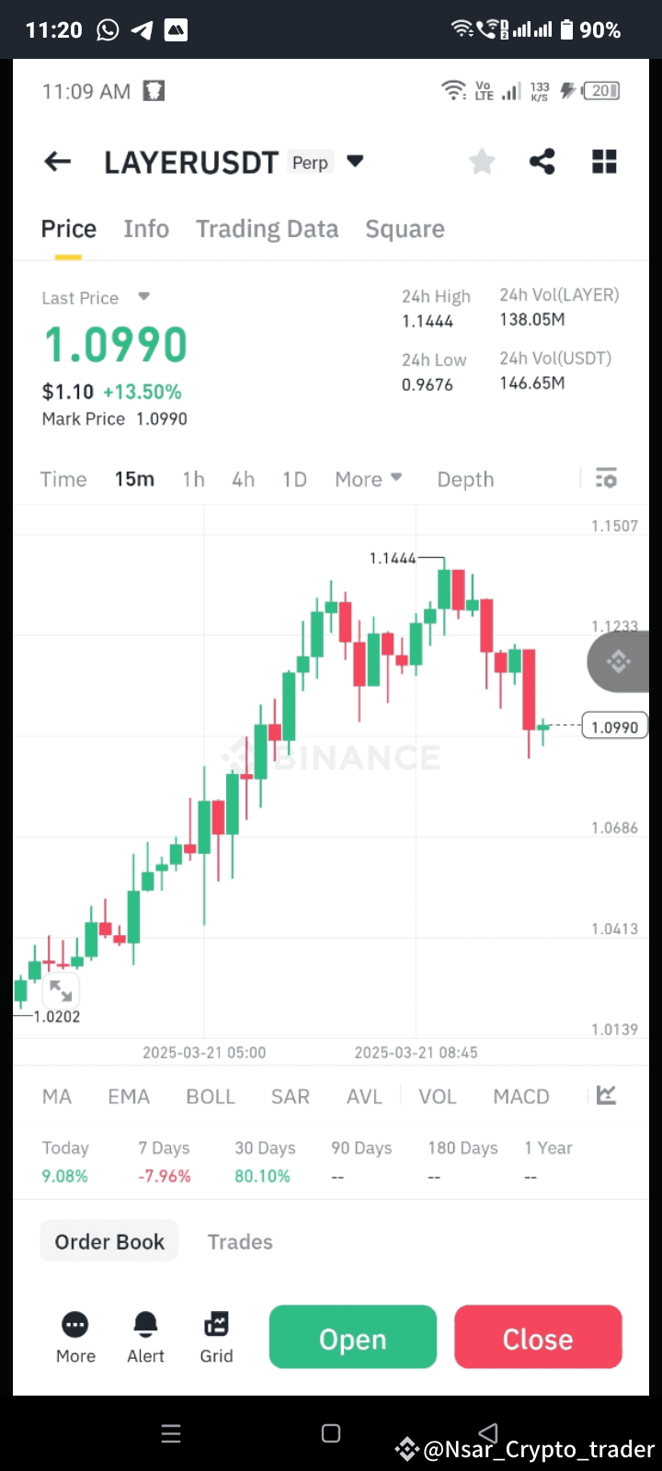The image size is (662, 1471).
Task: Open indicator chart icon next to MACD
Action: (605, 1096)
